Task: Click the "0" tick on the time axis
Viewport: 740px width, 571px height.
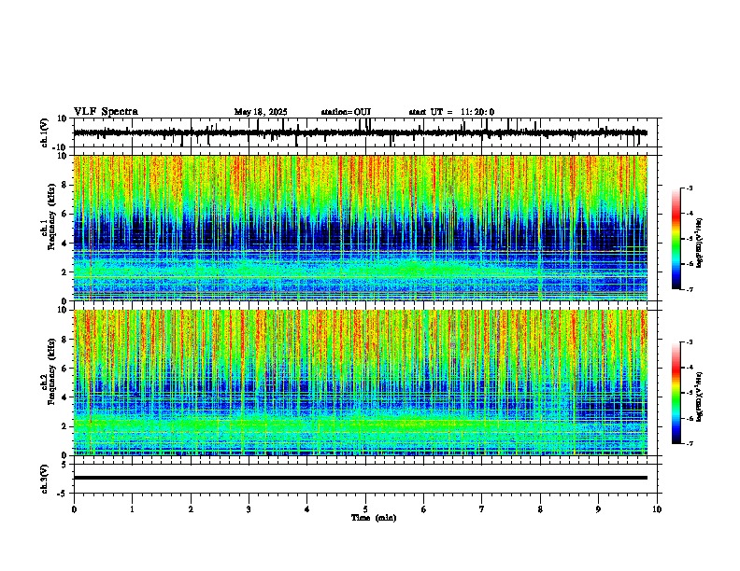Action: [74, 509]
